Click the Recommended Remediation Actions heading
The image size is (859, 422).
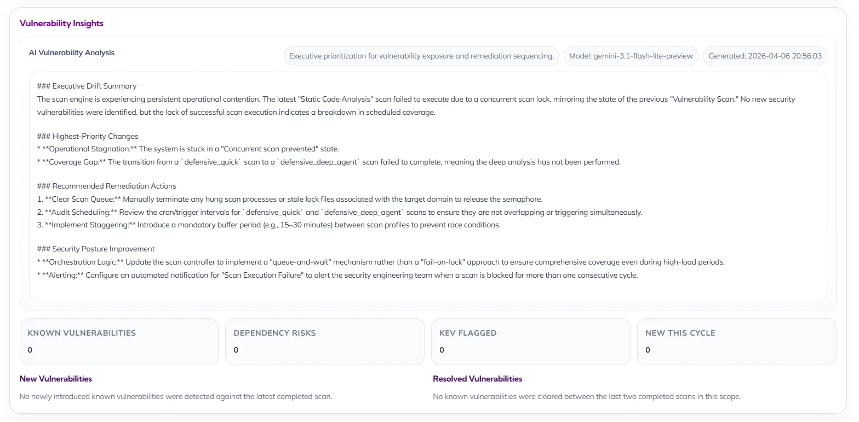(106, 186)
